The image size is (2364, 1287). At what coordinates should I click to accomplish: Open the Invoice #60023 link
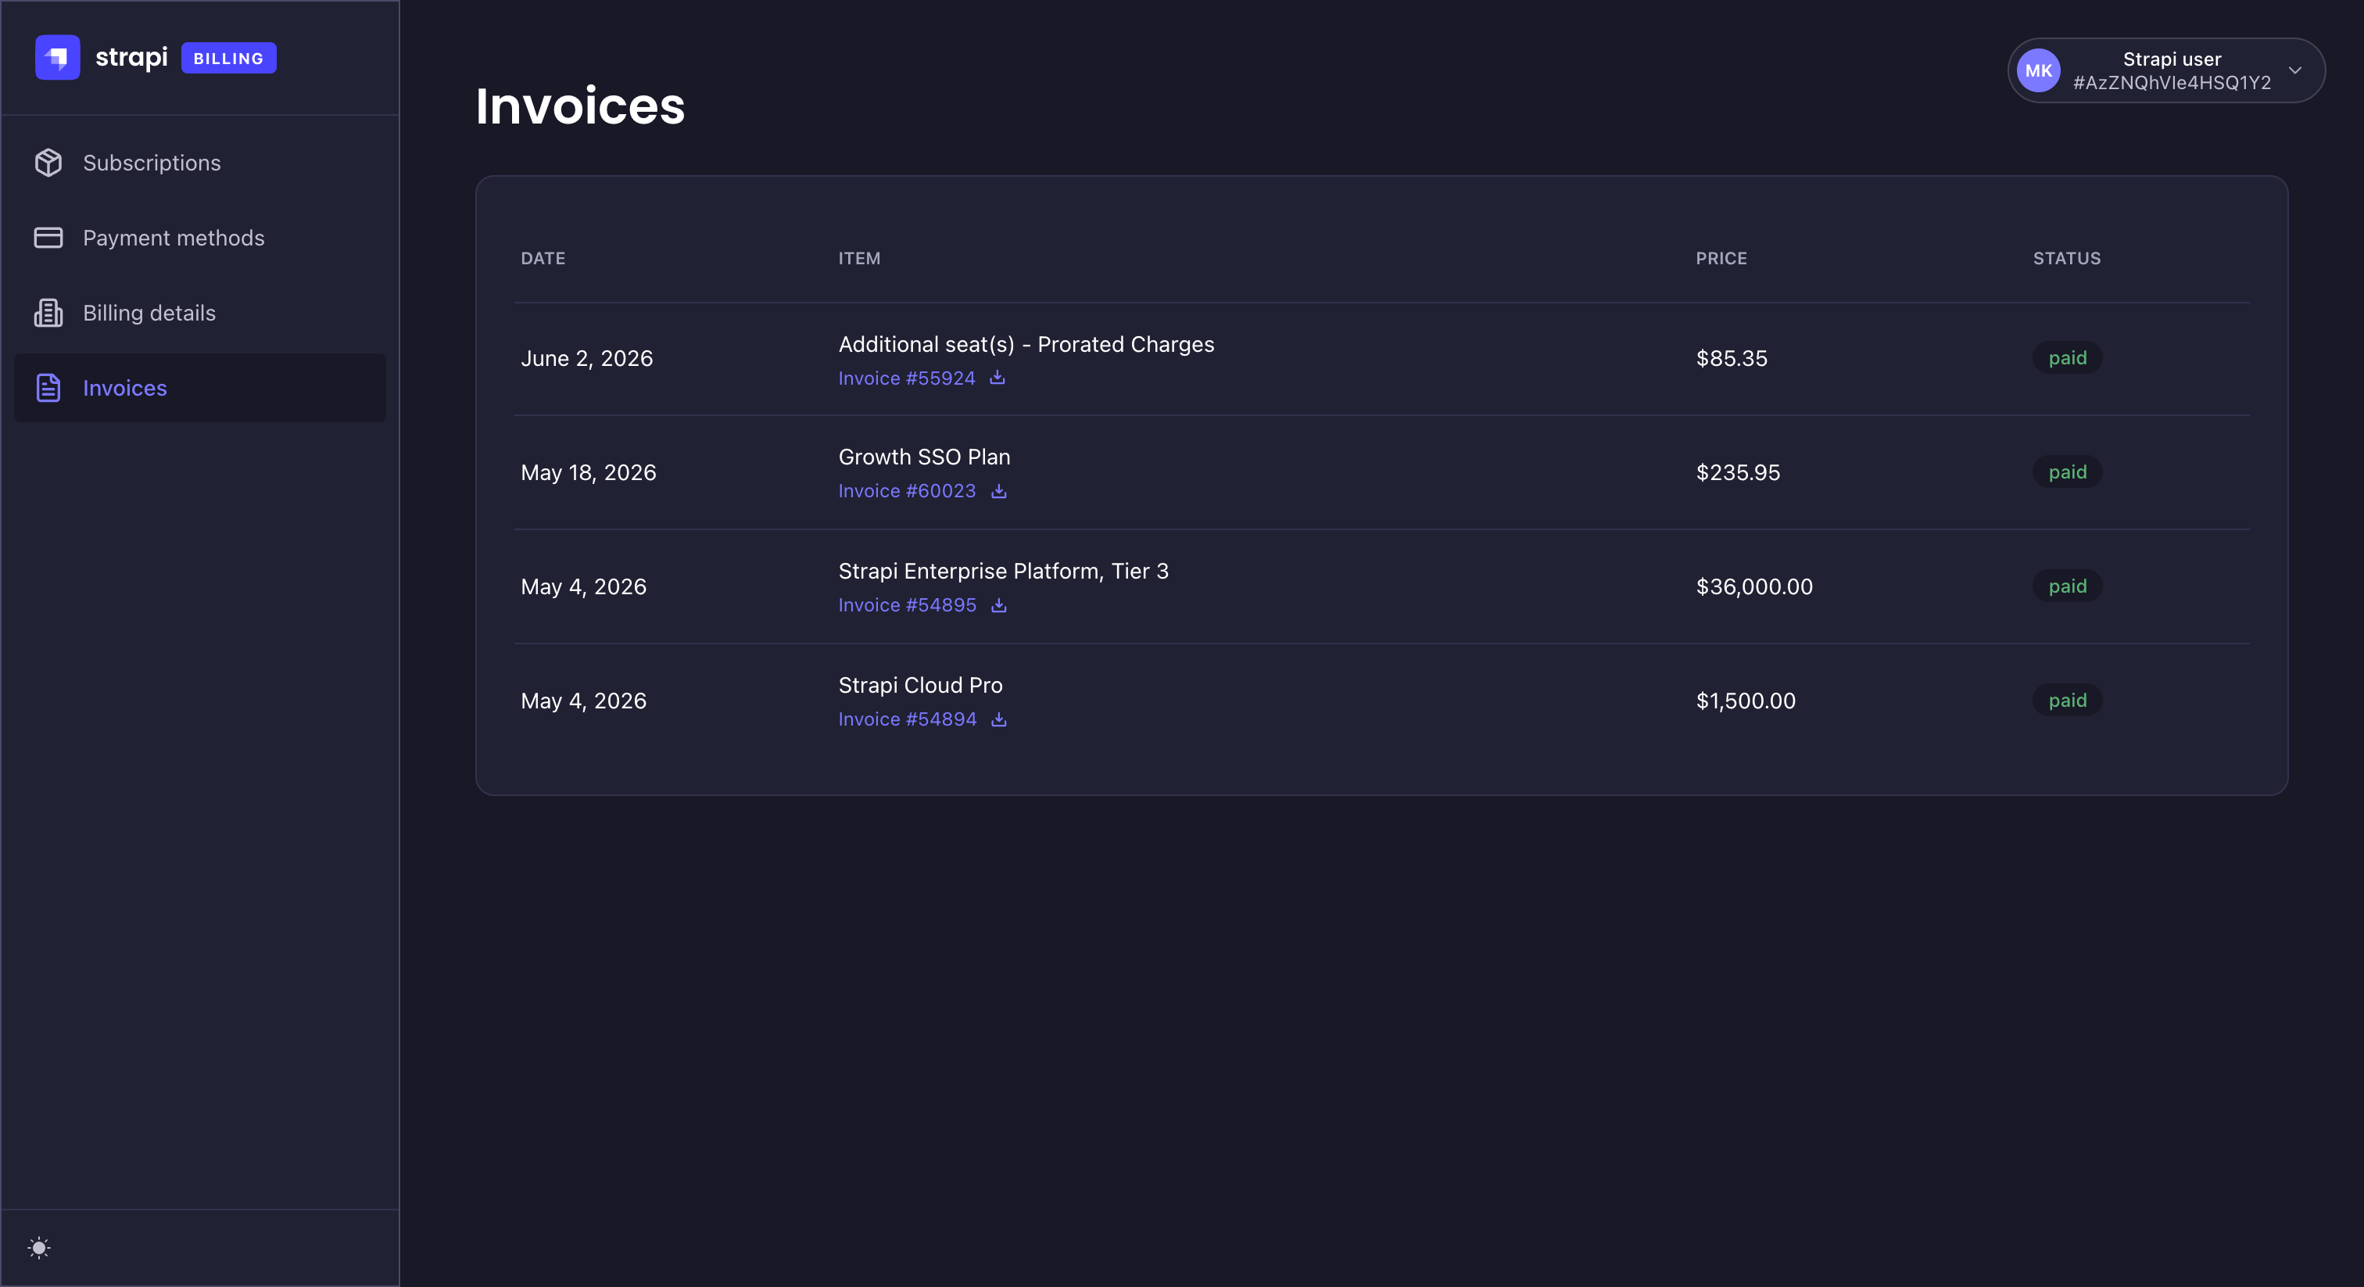point(907,491)
